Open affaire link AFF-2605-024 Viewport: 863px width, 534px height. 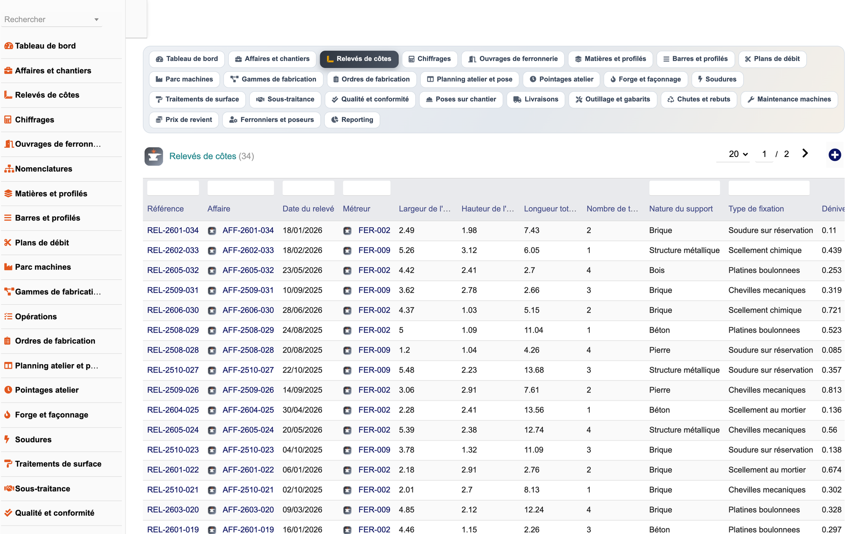(x=248, y=430)
